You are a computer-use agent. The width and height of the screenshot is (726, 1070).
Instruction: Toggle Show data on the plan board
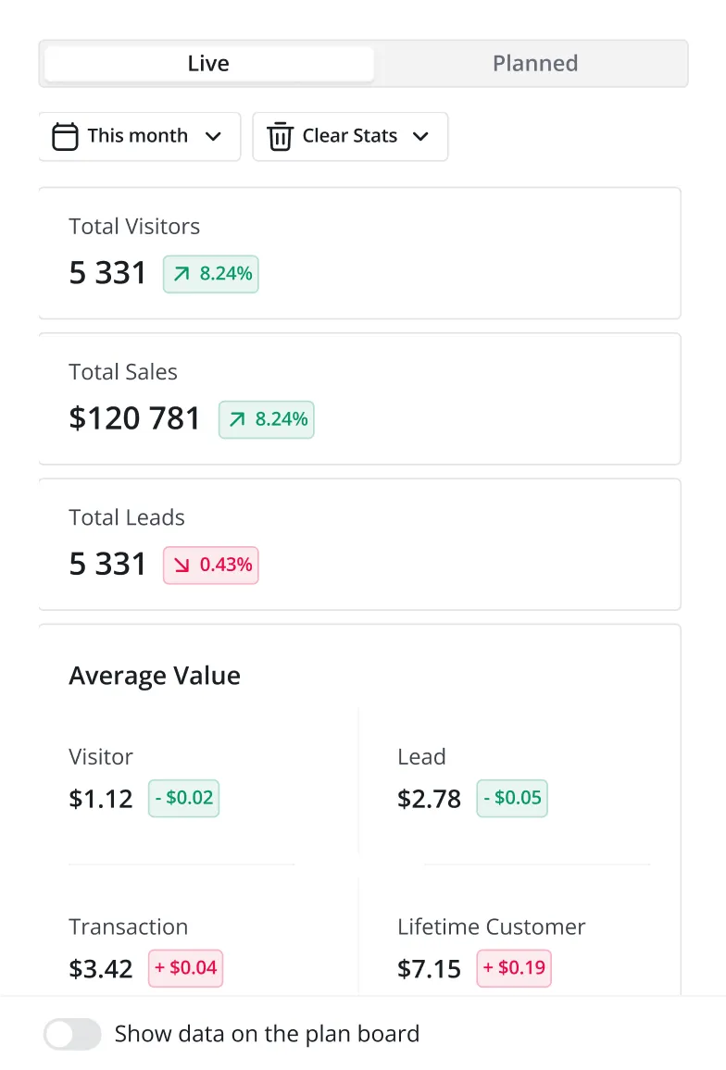(72, 1034)
